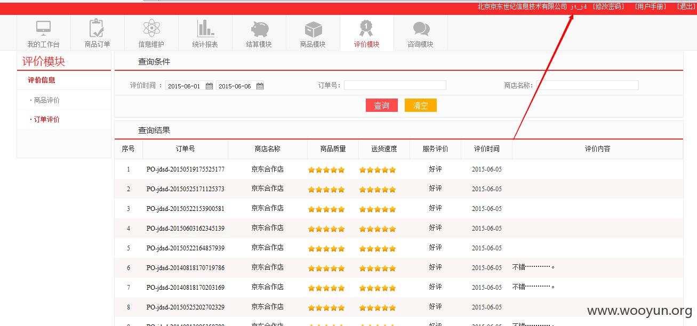Open the 统计报表 bar chart icon
This screenshot has width=697, height=326.
pyautogui.click(x=205, y=28)
